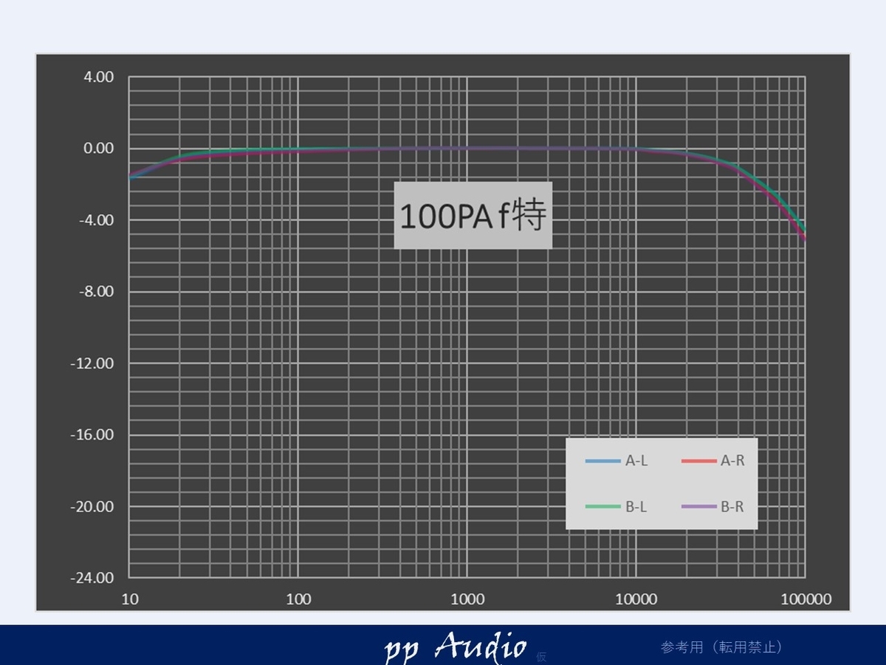Click the -12.00 y-axis label
The height and width of the screenshot is (665, 886).
click(x=94, y=363)
